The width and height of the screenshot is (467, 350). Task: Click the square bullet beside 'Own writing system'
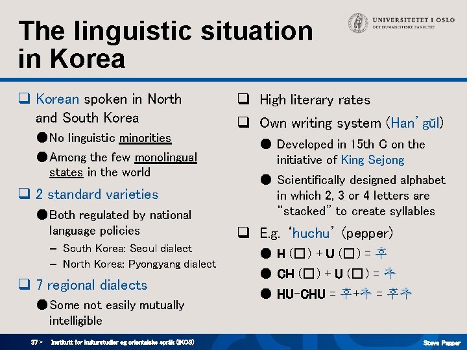point(243,122)
